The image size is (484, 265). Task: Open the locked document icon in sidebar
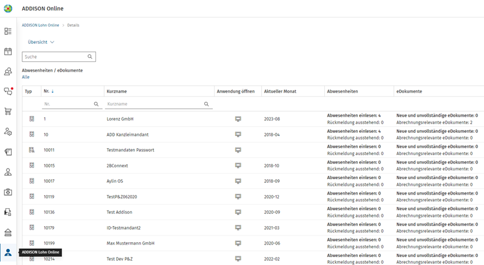pos(8,212)
